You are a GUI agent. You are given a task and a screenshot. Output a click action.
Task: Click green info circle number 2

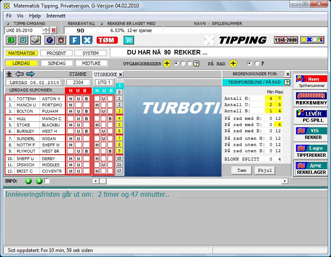click(39, 181)
